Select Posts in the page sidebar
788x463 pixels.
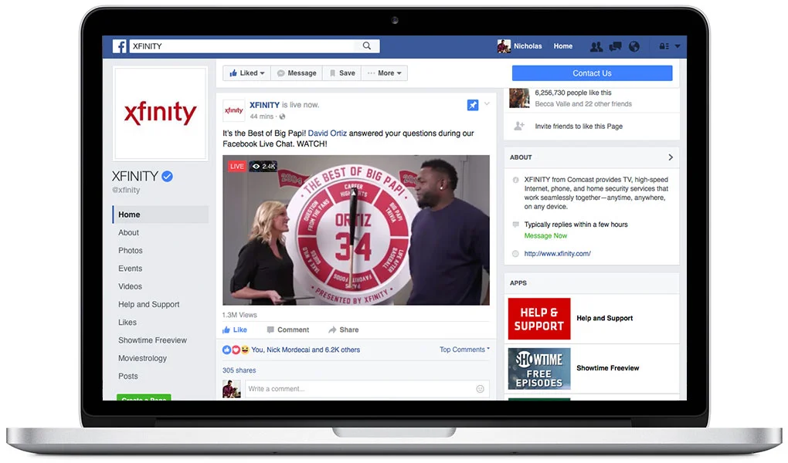point(127,376)
